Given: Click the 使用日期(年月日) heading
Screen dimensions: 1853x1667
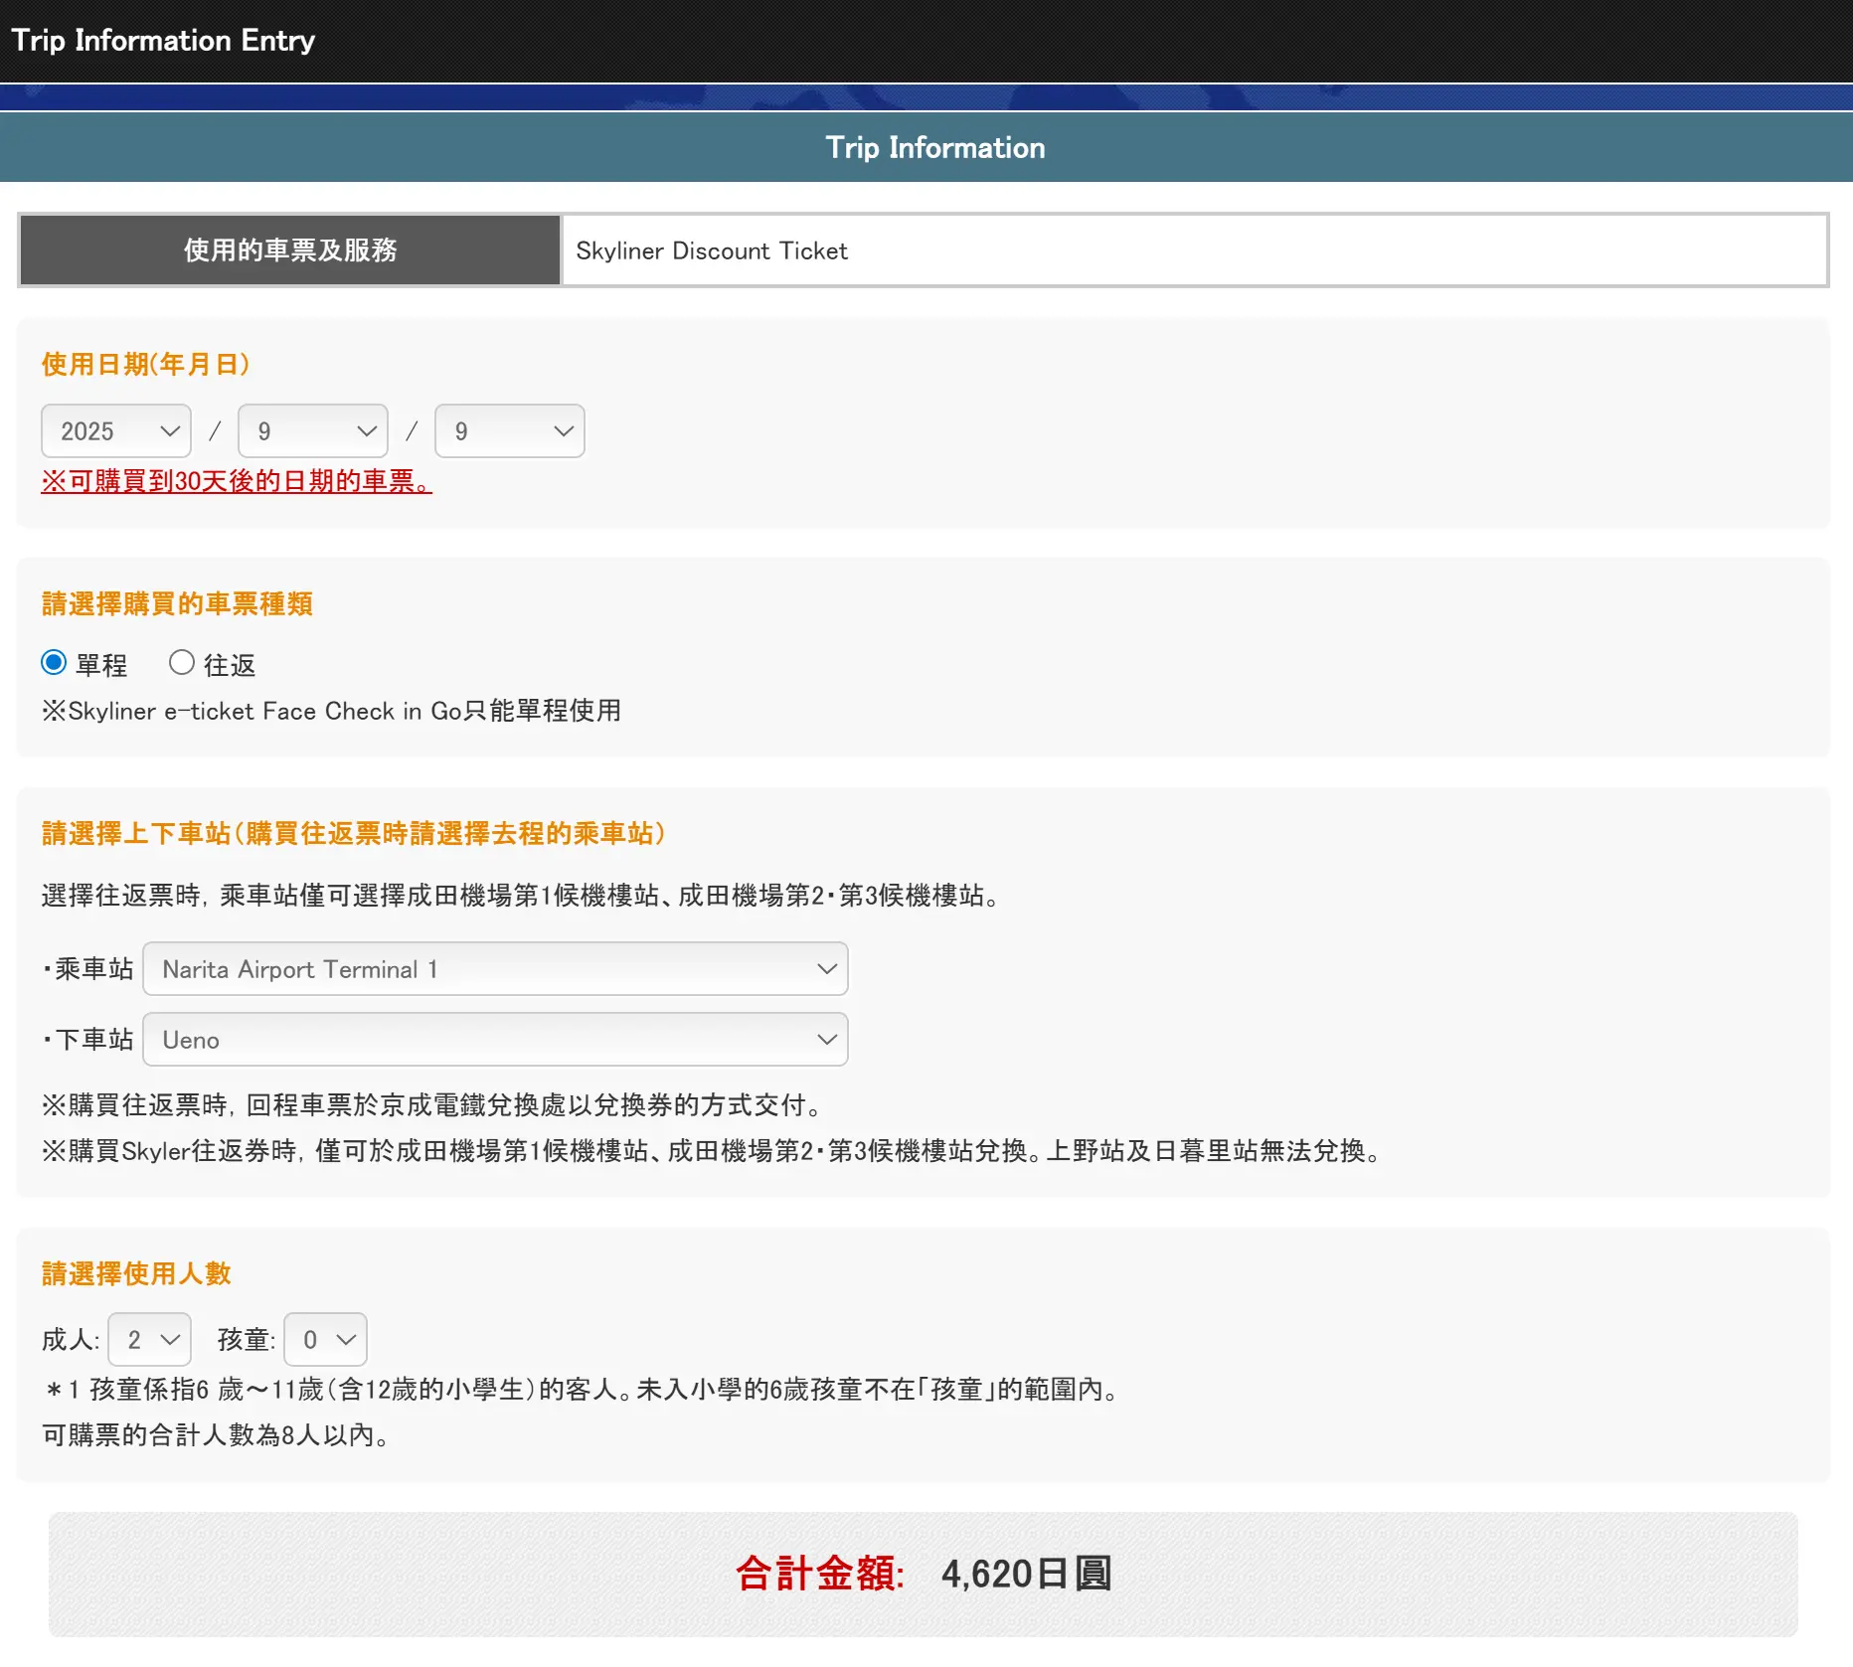Looking at the screenshot, I should click(145, 365).
